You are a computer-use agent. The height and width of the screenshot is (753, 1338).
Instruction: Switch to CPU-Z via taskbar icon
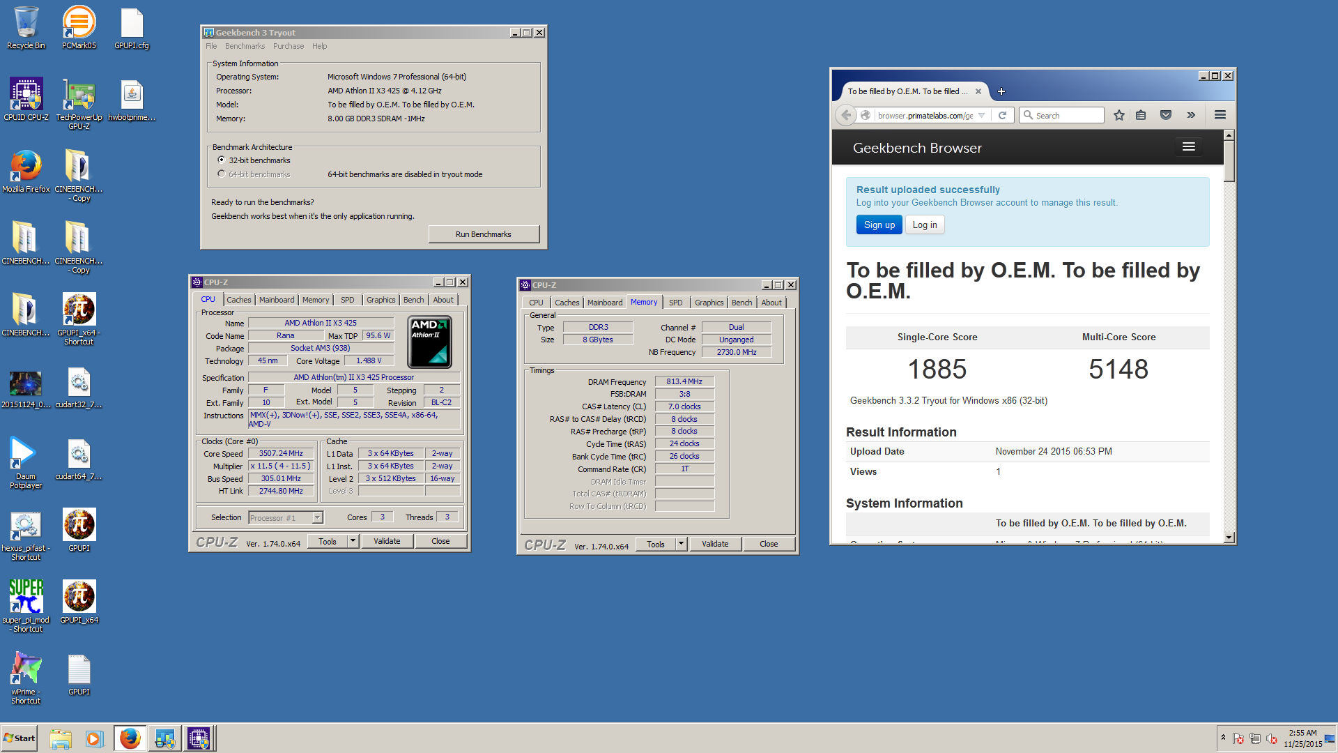(199, 738)
